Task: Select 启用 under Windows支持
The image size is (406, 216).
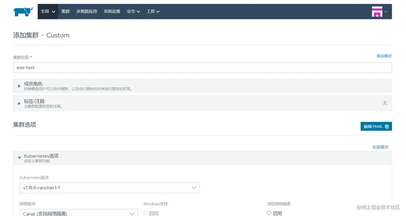Action: pyautogui.click(x=145, y=213)
